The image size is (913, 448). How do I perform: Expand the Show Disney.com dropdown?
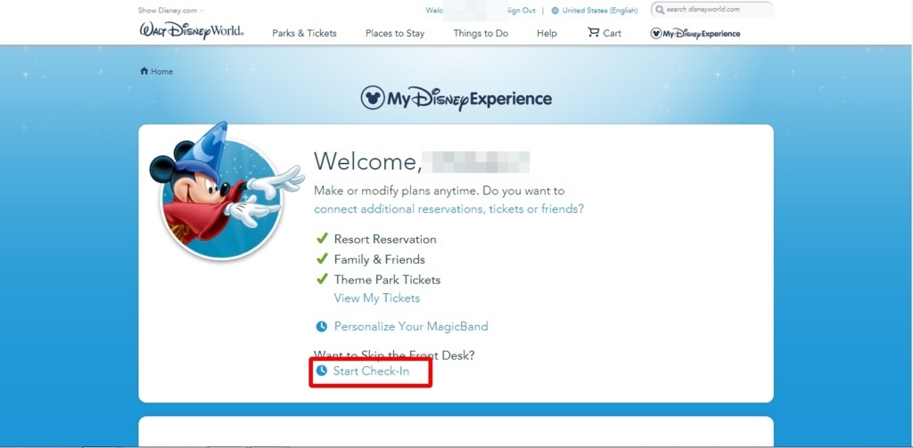click(171, 11)
